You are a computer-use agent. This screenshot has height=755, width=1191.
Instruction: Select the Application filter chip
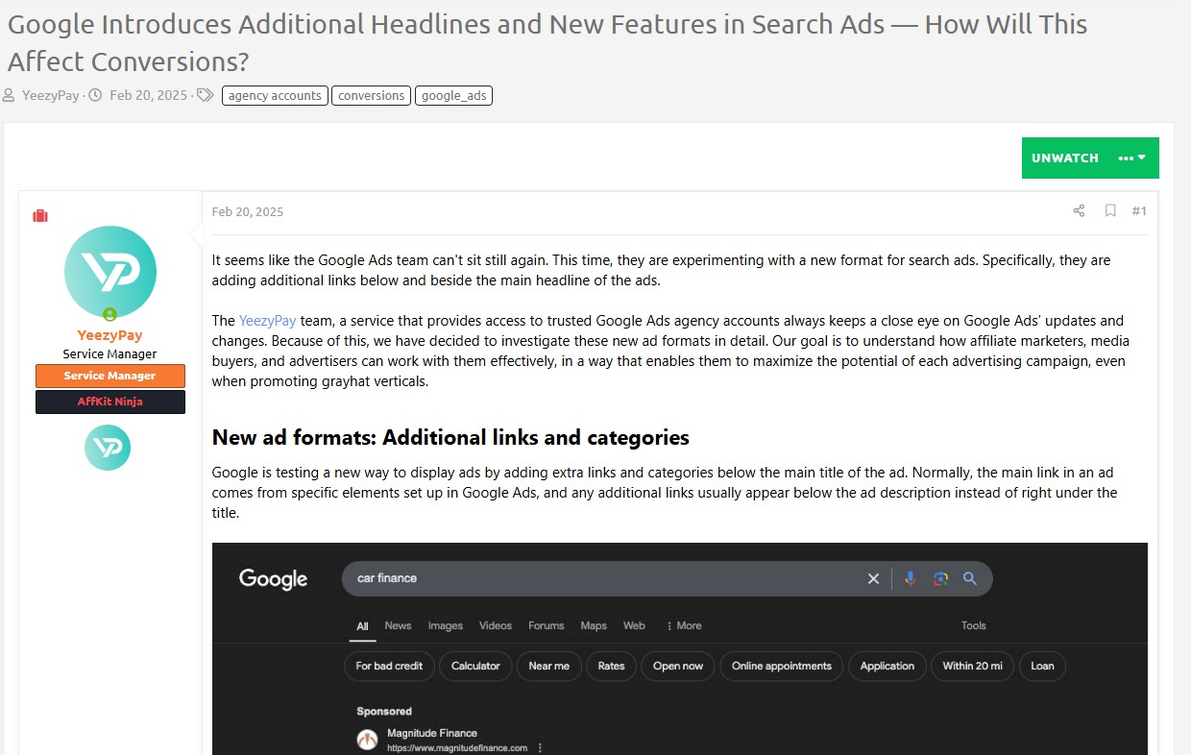(x=887, y=666)
